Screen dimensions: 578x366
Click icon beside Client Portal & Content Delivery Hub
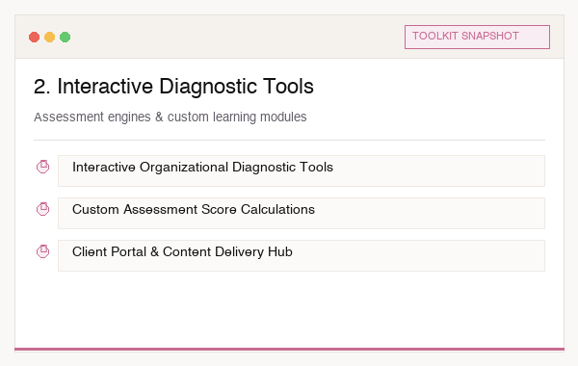click(42, 251)
